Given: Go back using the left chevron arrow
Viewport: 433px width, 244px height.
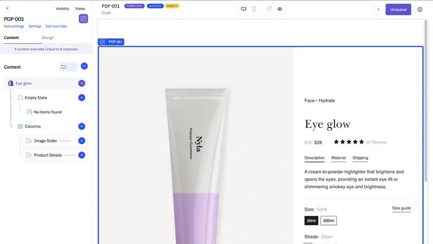Looking at the screenshot, I should (x=8, y=8).
